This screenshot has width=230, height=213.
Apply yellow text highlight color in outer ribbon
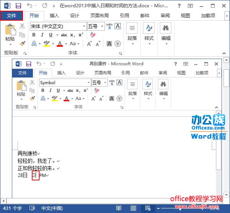coord(47,44)
